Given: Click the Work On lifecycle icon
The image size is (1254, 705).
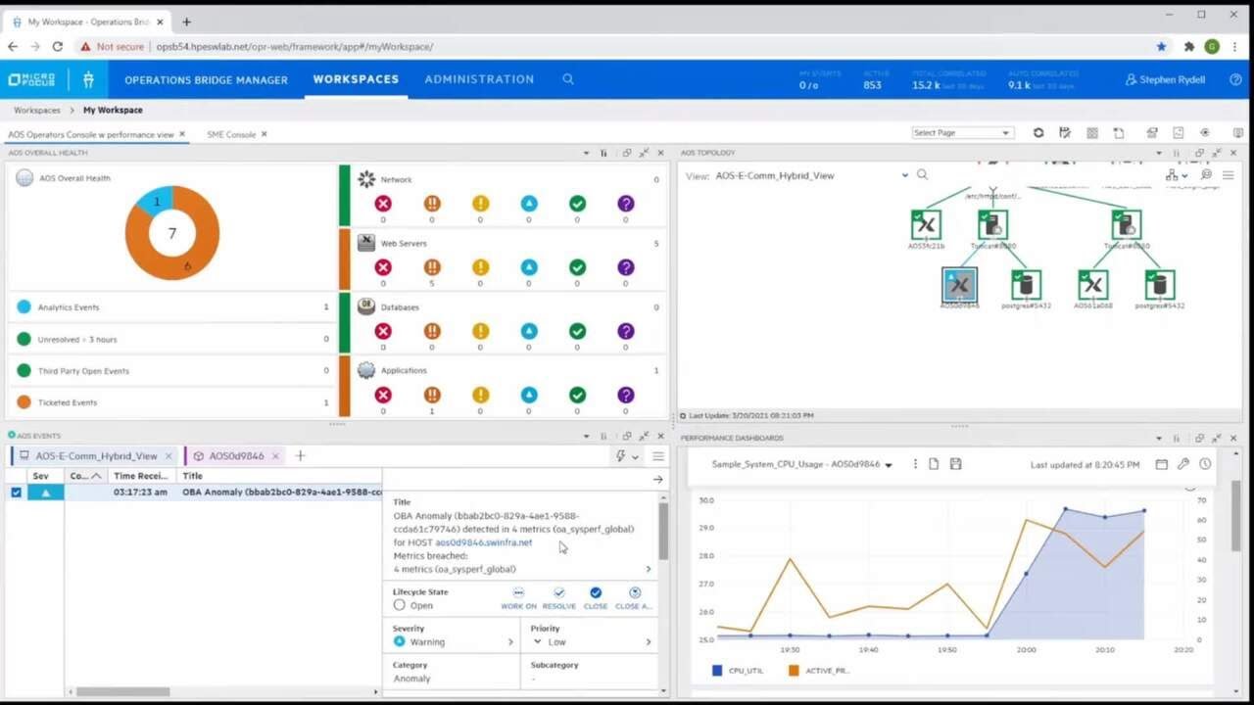Looking at the screenshot, I should tap(518, 592).
